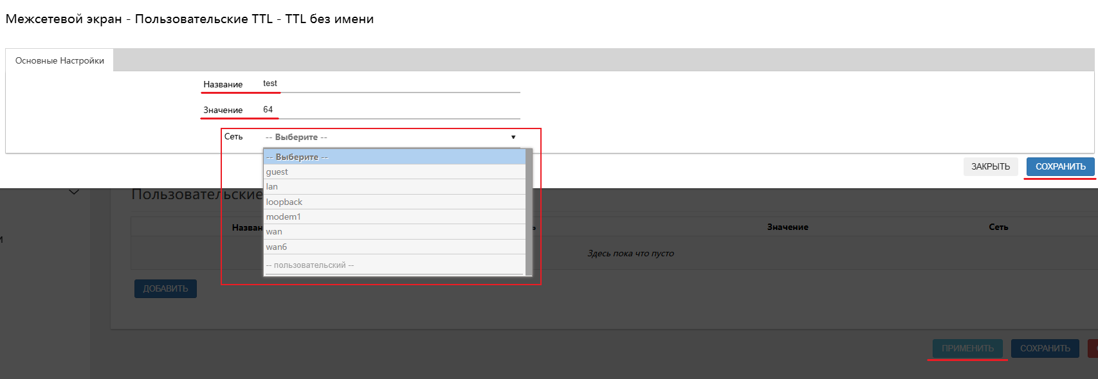Click the bottom page СОХРАНИТЬ button
Image resolution: width=1098 pixels, height=379 pixels.
pyautogui.click(x=1045, y=348)
